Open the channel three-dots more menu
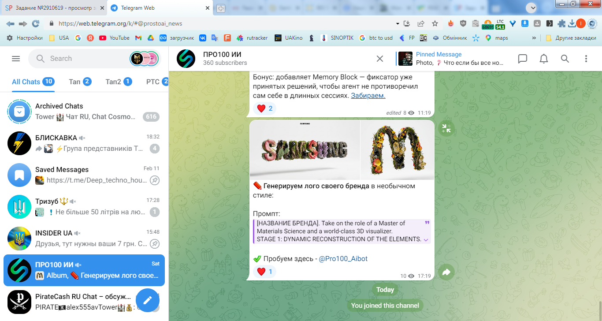 (586, 59)
